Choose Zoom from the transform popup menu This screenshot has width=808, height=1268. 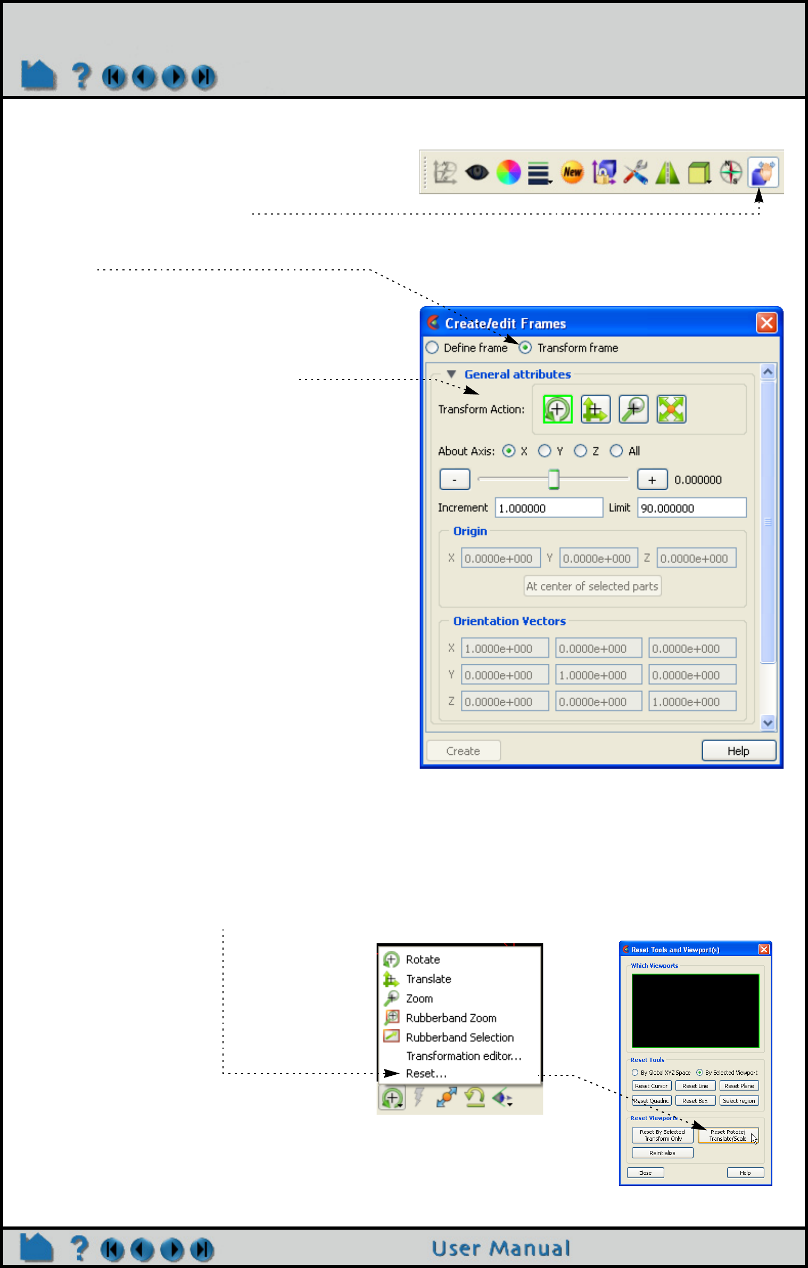tap(459, 999)
